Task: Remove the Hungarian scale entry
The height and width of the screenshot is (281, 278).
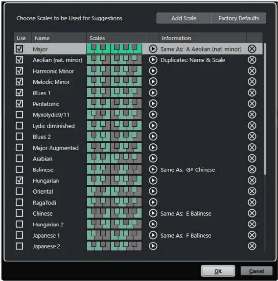Action: pyautogui.click(x=252, y=180)
